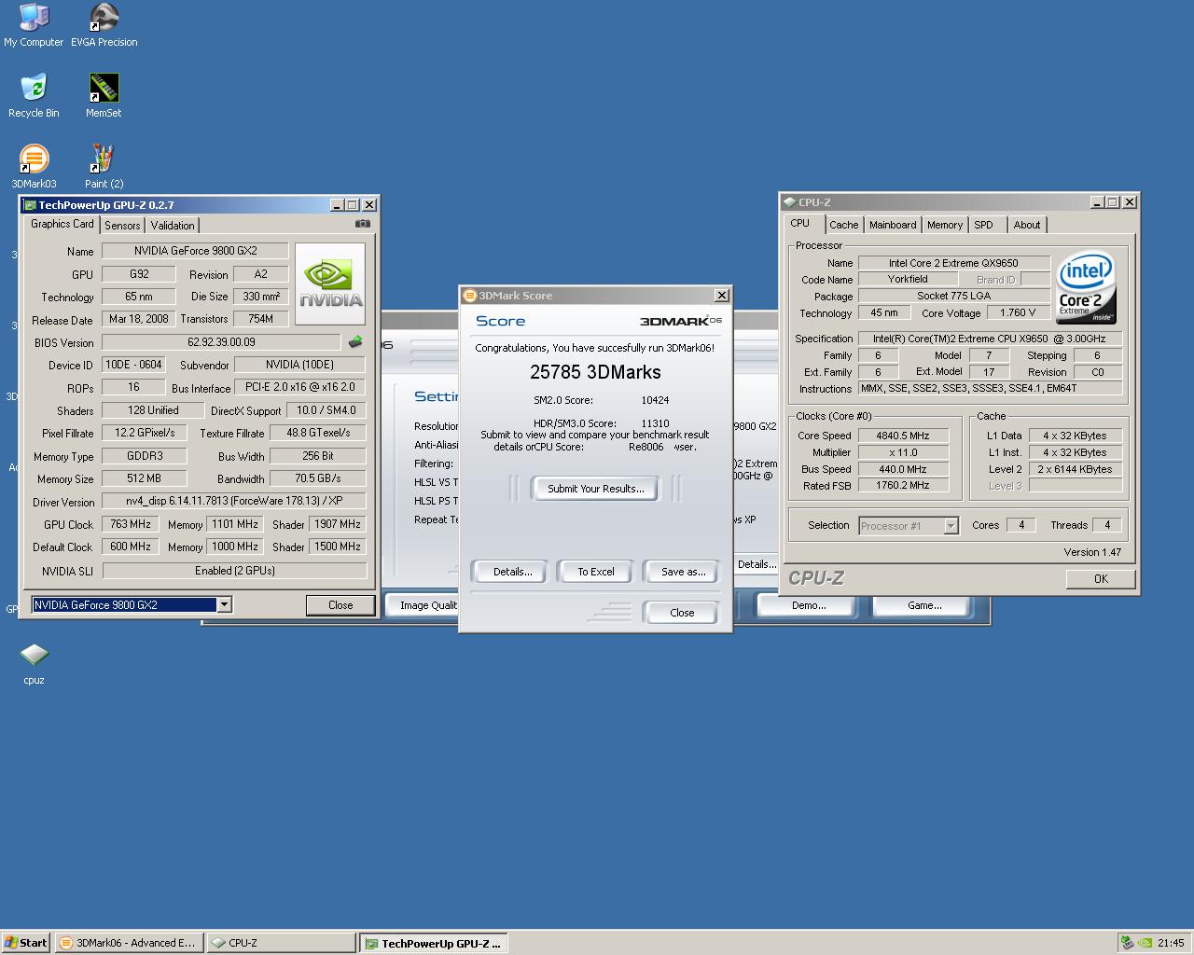
Task: Click Rated FSB value 1760.2 MHz
Action: tap(903, 485)
